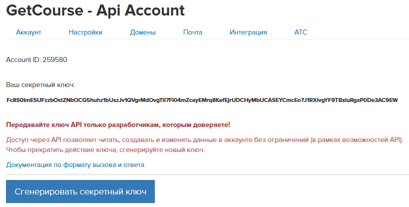The width and height of the screenshot is (409, 207).
Task: Open the API call format documentation link
Action: coord(75,164)
